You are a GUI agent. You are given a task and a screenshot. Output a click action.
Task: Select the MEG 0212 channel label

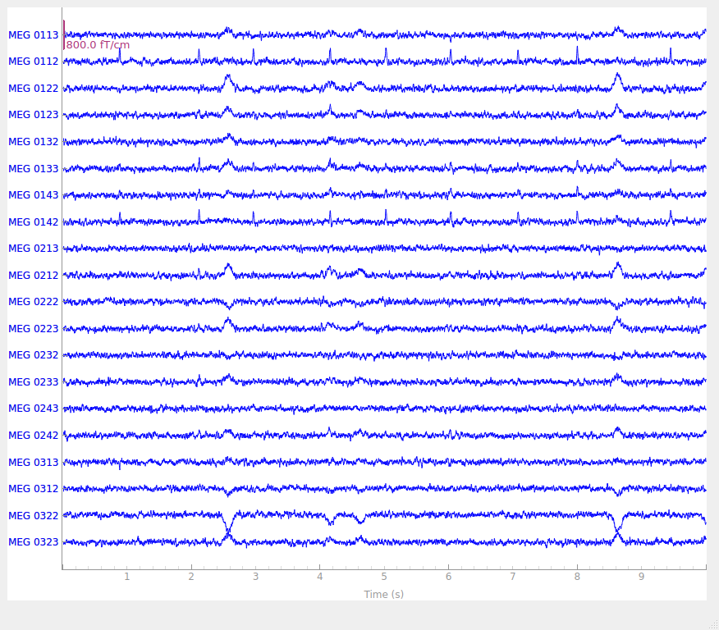coord(34,275)
